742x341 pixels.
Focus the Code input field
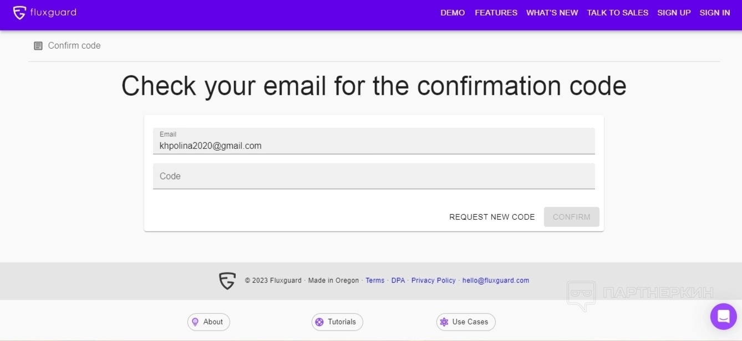tap(374, 176)
